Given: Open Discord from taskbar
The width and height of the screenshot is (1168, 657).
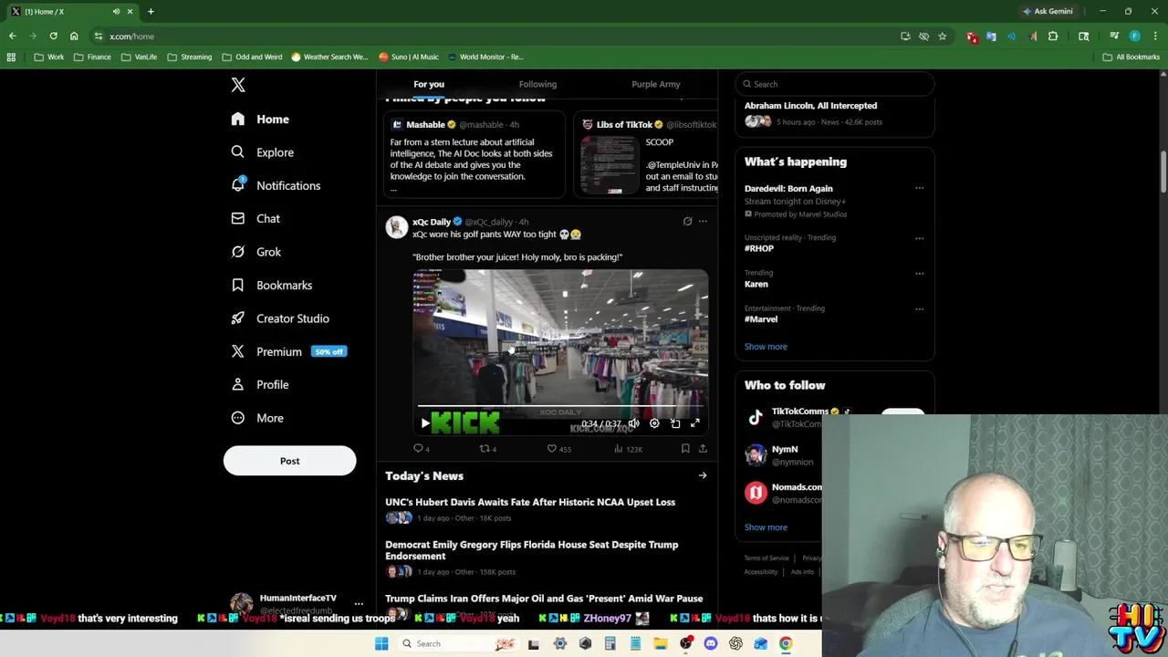Looking at the screenshot, I should 711,643.
